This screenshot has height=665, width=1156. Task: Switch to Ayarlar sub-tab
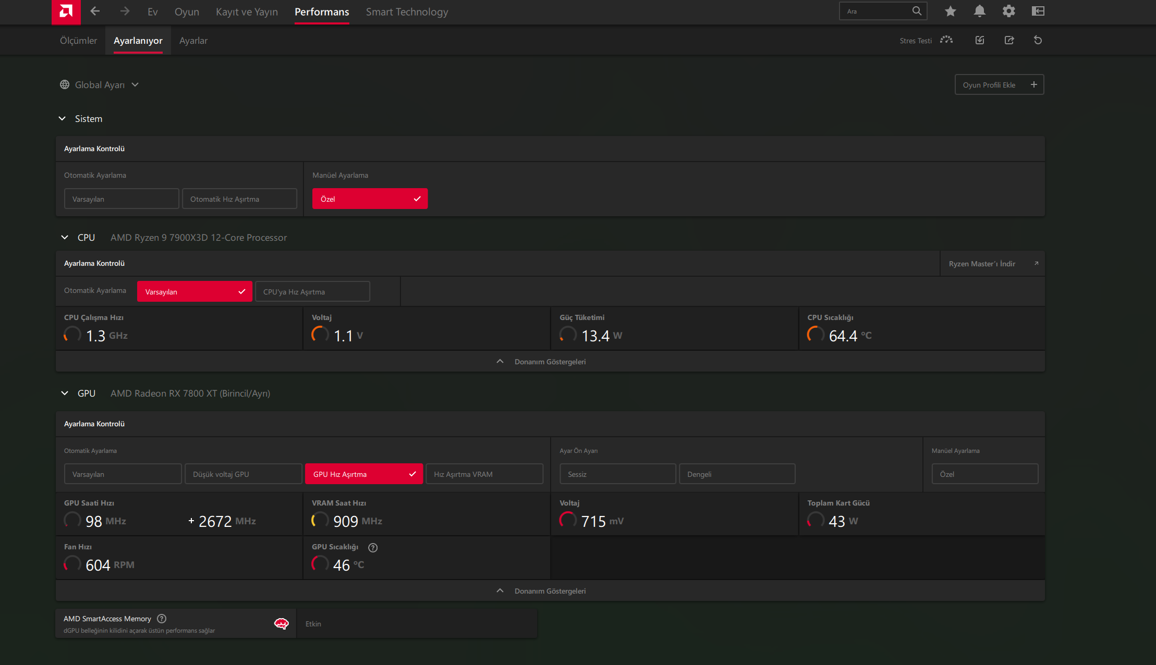tap(193, 41)
